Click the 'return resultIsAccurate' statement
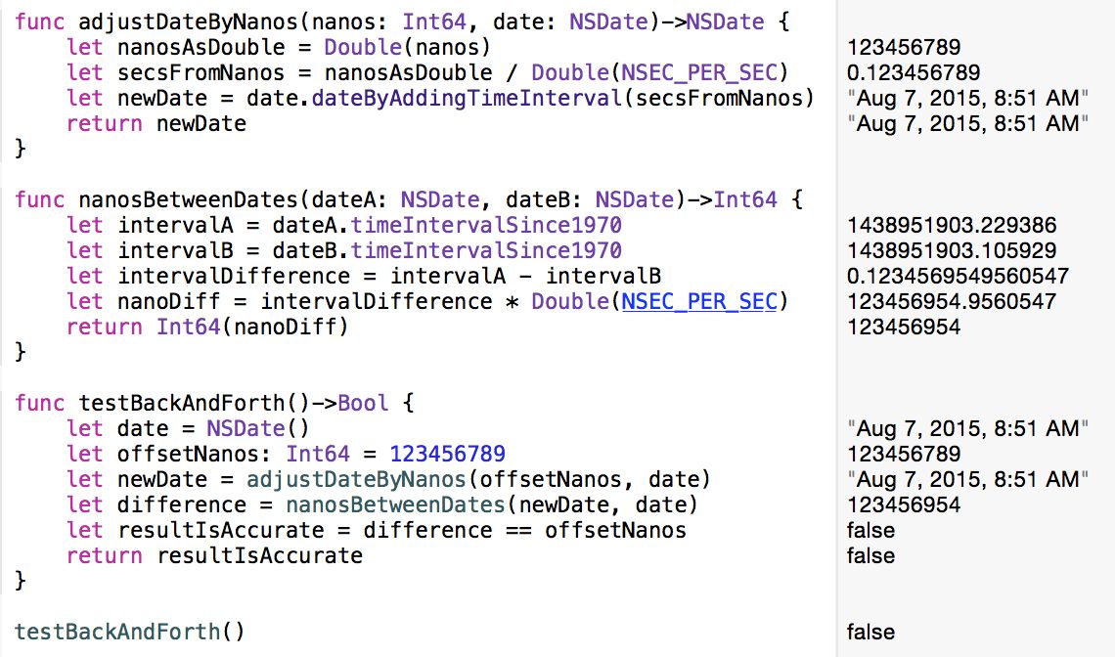This screenshot has width=1115, height=657. [215, 555]
